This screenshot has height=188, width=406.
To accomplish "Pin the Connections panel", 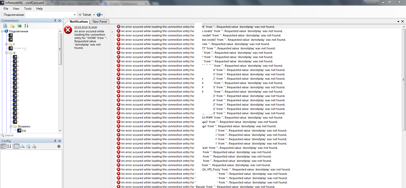I will click(x=55, y=21).
